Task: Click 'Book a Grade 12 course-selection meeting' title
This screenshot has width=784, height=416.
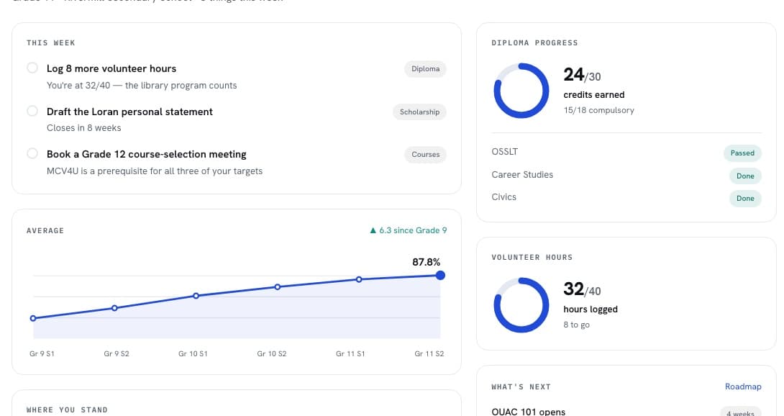Action: point(147,154)
